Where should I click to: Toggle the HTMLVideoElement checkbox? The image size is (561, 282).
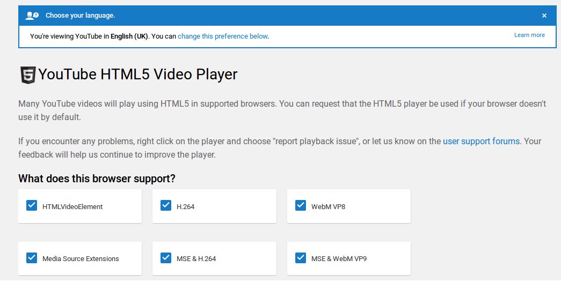point(32,205)
